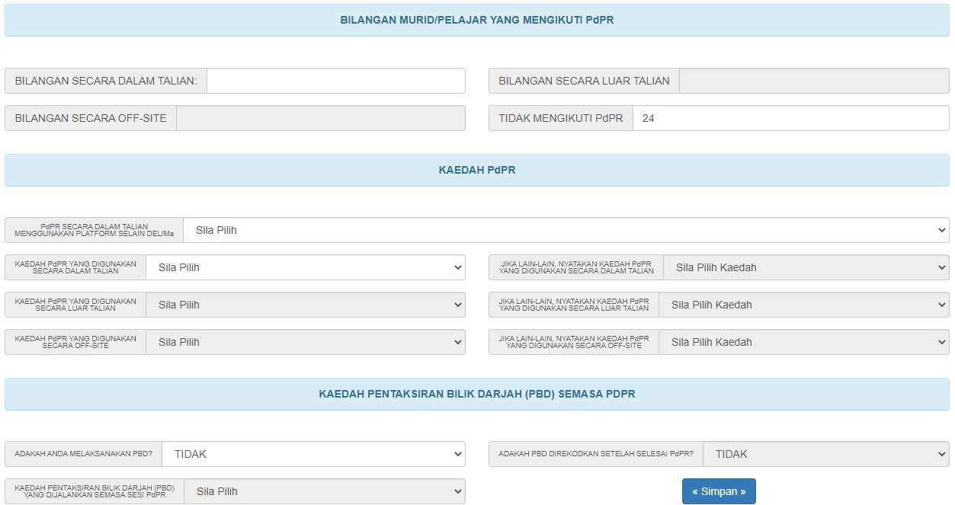Open Kaedah PdPR secara luar talian dropdown
Viewport: 955px width, 505px height.
click(305, 305)
